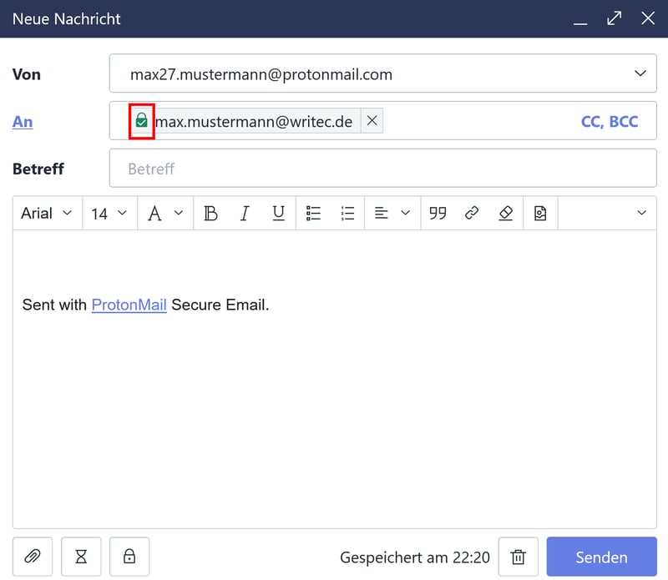Open the text alignment dropdown
668x580 pixels.
[392, 214]
